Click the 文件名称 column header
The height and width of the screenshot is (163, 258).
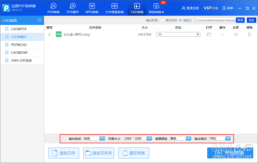95,28
